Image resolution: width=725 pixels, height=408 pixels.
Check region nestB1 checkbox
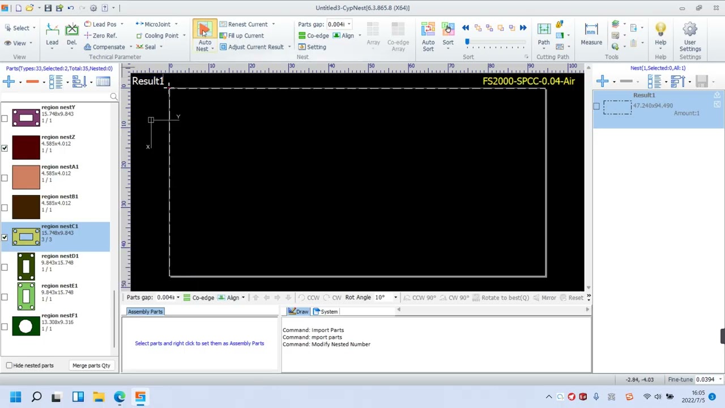[5, 207]
